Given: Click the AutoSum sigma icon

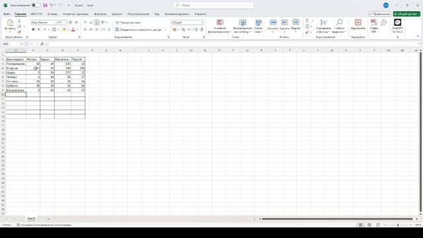Looking at the screenshot, I should pos(307,20).
